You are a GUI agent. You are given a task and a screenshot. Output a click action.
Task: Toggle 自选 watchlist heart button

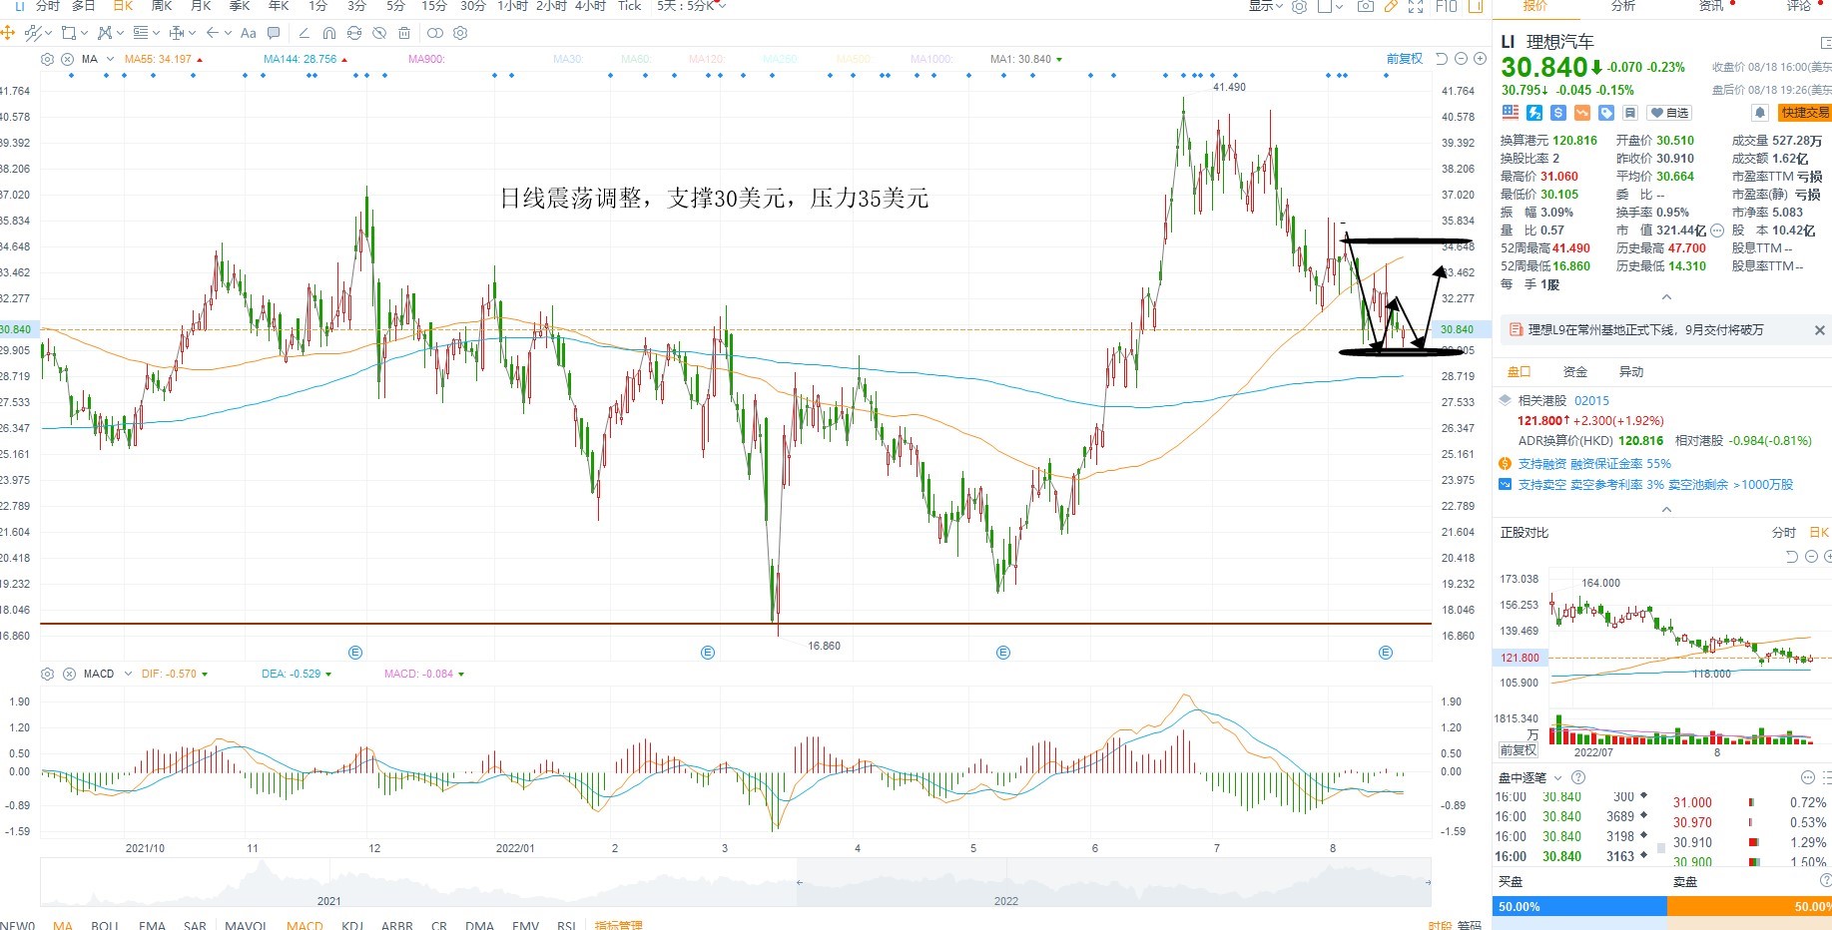[1668, 113]
